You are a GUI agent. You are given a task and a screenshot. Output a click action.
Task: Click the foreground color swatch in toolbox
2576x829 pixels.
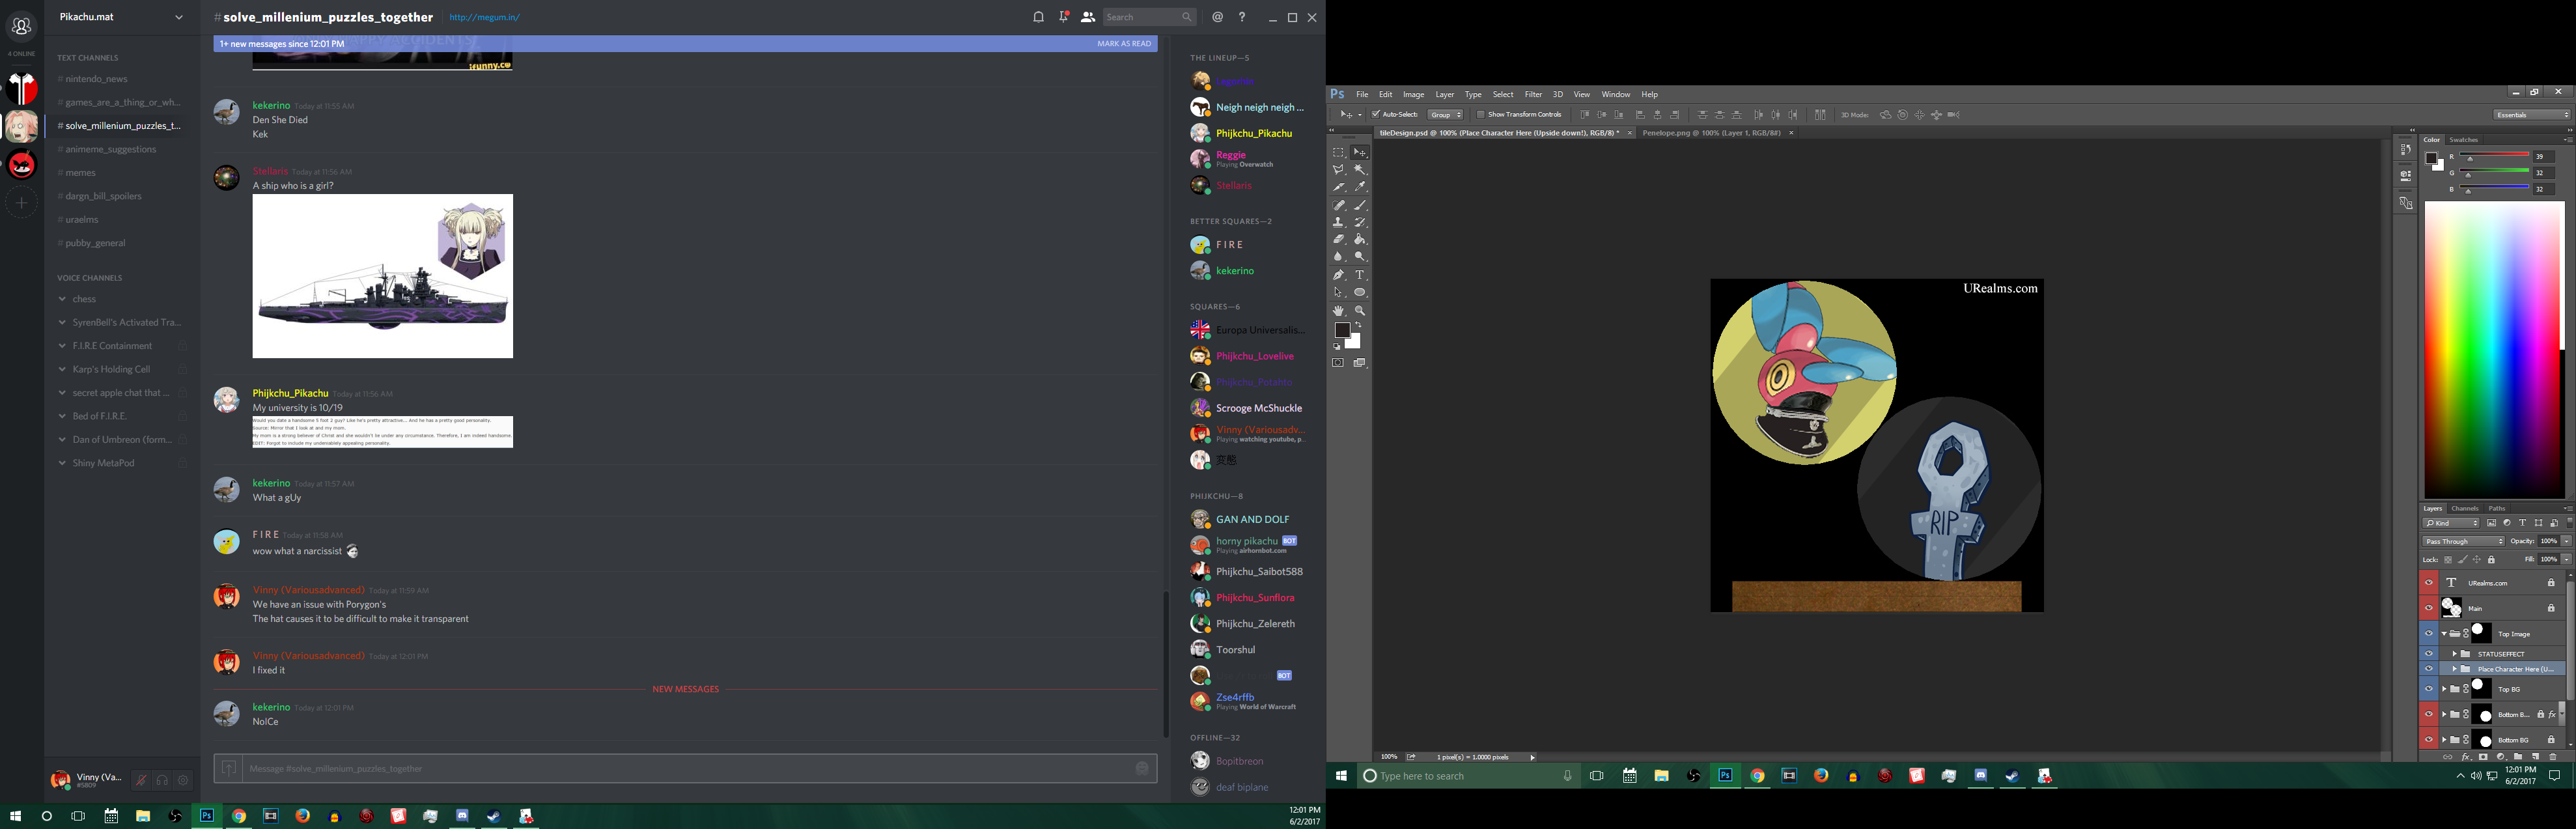coord(1341,330)
